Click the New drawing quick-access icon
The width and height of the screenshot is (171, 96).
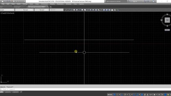2,1
